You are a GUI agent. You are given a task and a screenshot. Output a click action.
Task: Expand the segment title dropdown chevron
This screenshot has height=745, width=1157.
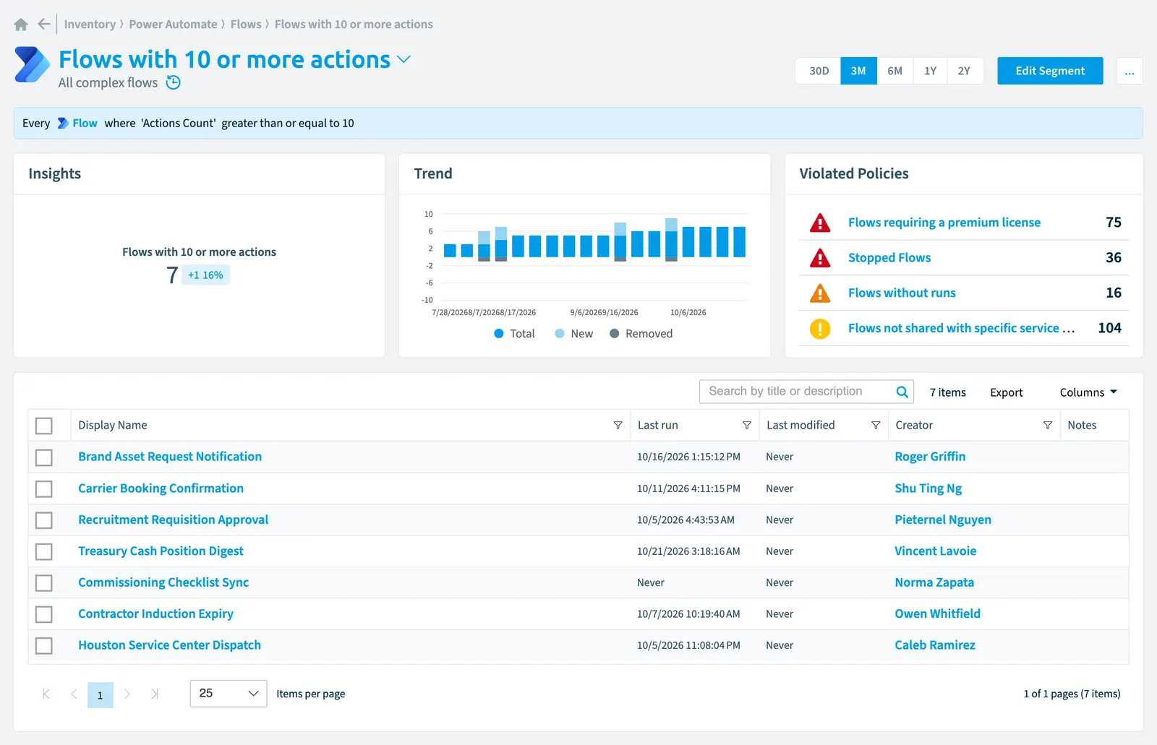tap(404, 59)
